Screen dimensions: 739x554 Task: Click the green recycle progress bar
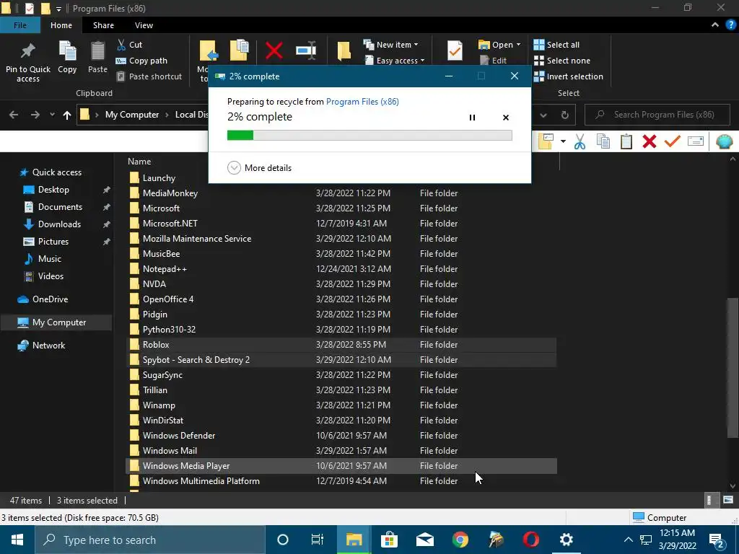tap(369, 136)
